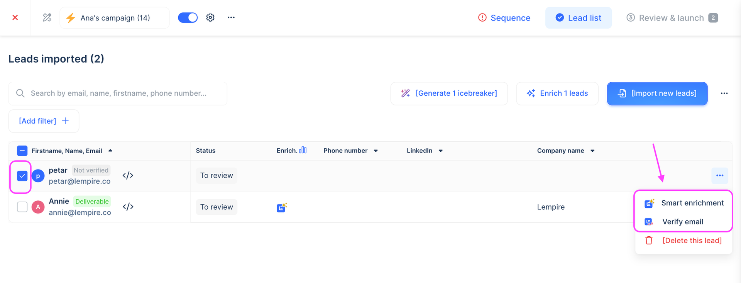The image size is (741, 283).
Task: Expand LinkedIn column dropdown
Action: [440, 151]
